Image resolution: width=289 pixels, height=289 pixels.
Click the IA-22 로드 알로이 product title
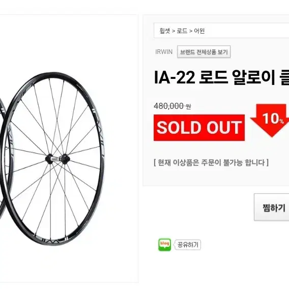pyautogui.click(x=221, y=77)
